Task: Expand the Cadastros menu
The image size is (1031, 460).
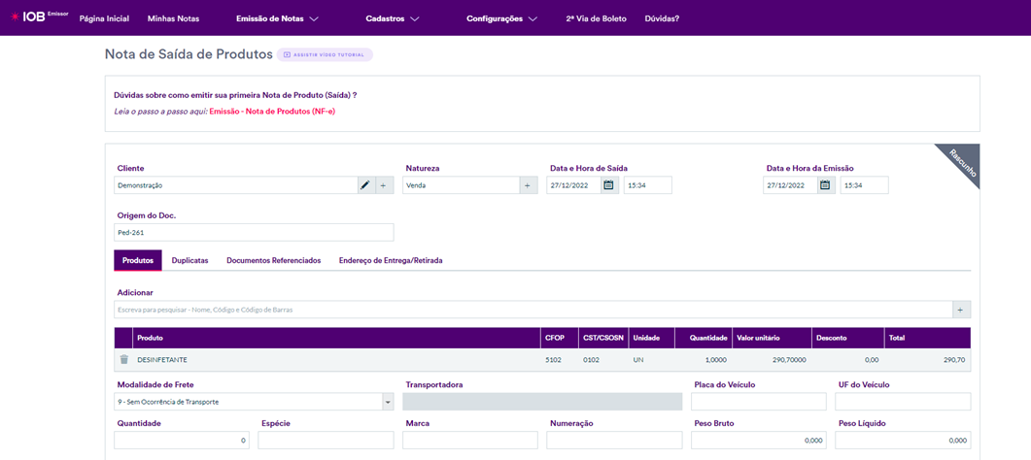Action: tap(393, 18)
